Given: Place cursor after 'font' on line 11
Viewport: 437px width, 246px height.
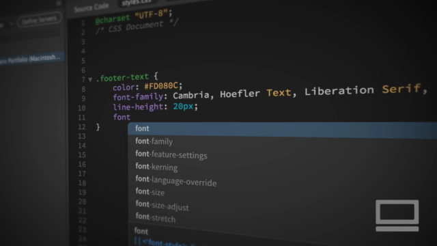Looking at the screenshot, I should [130, 117].
